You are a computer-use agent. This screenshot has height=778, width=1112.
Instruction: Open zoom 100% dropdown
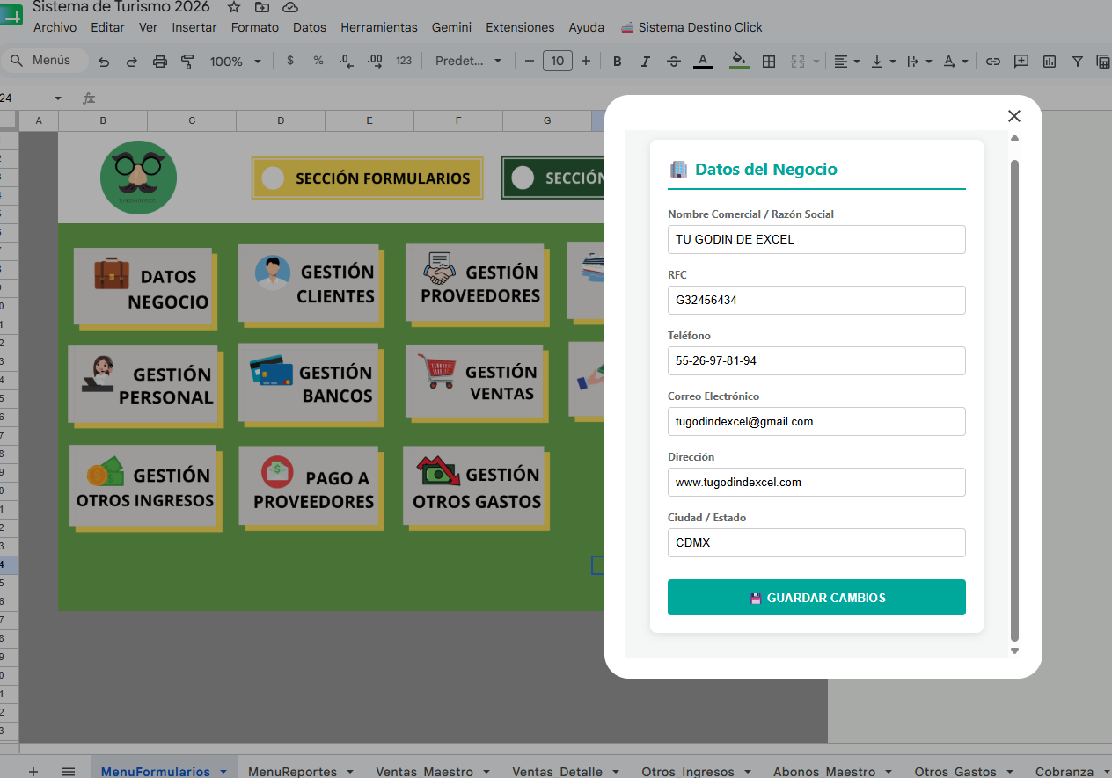pos(236,62)
